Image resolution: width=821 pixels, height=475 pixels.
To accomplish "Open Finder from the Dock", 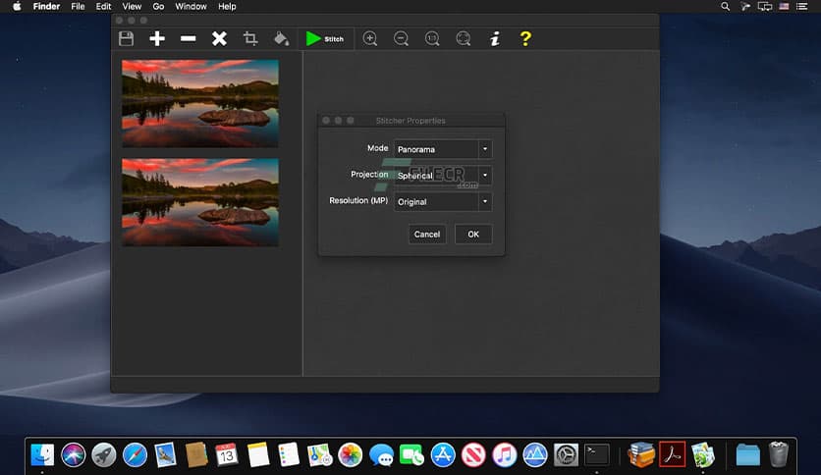I will (x=42, y=454).
